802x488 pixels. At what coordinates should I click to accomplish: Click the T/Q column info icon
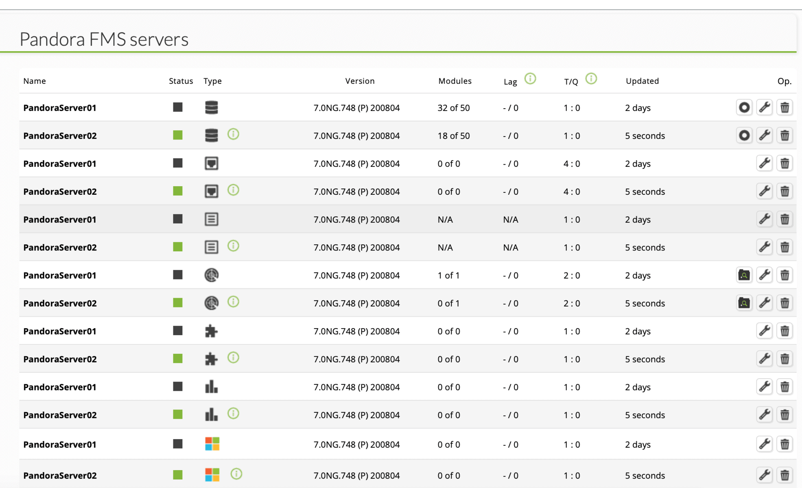pyautogui.click(x=591, y=78)
